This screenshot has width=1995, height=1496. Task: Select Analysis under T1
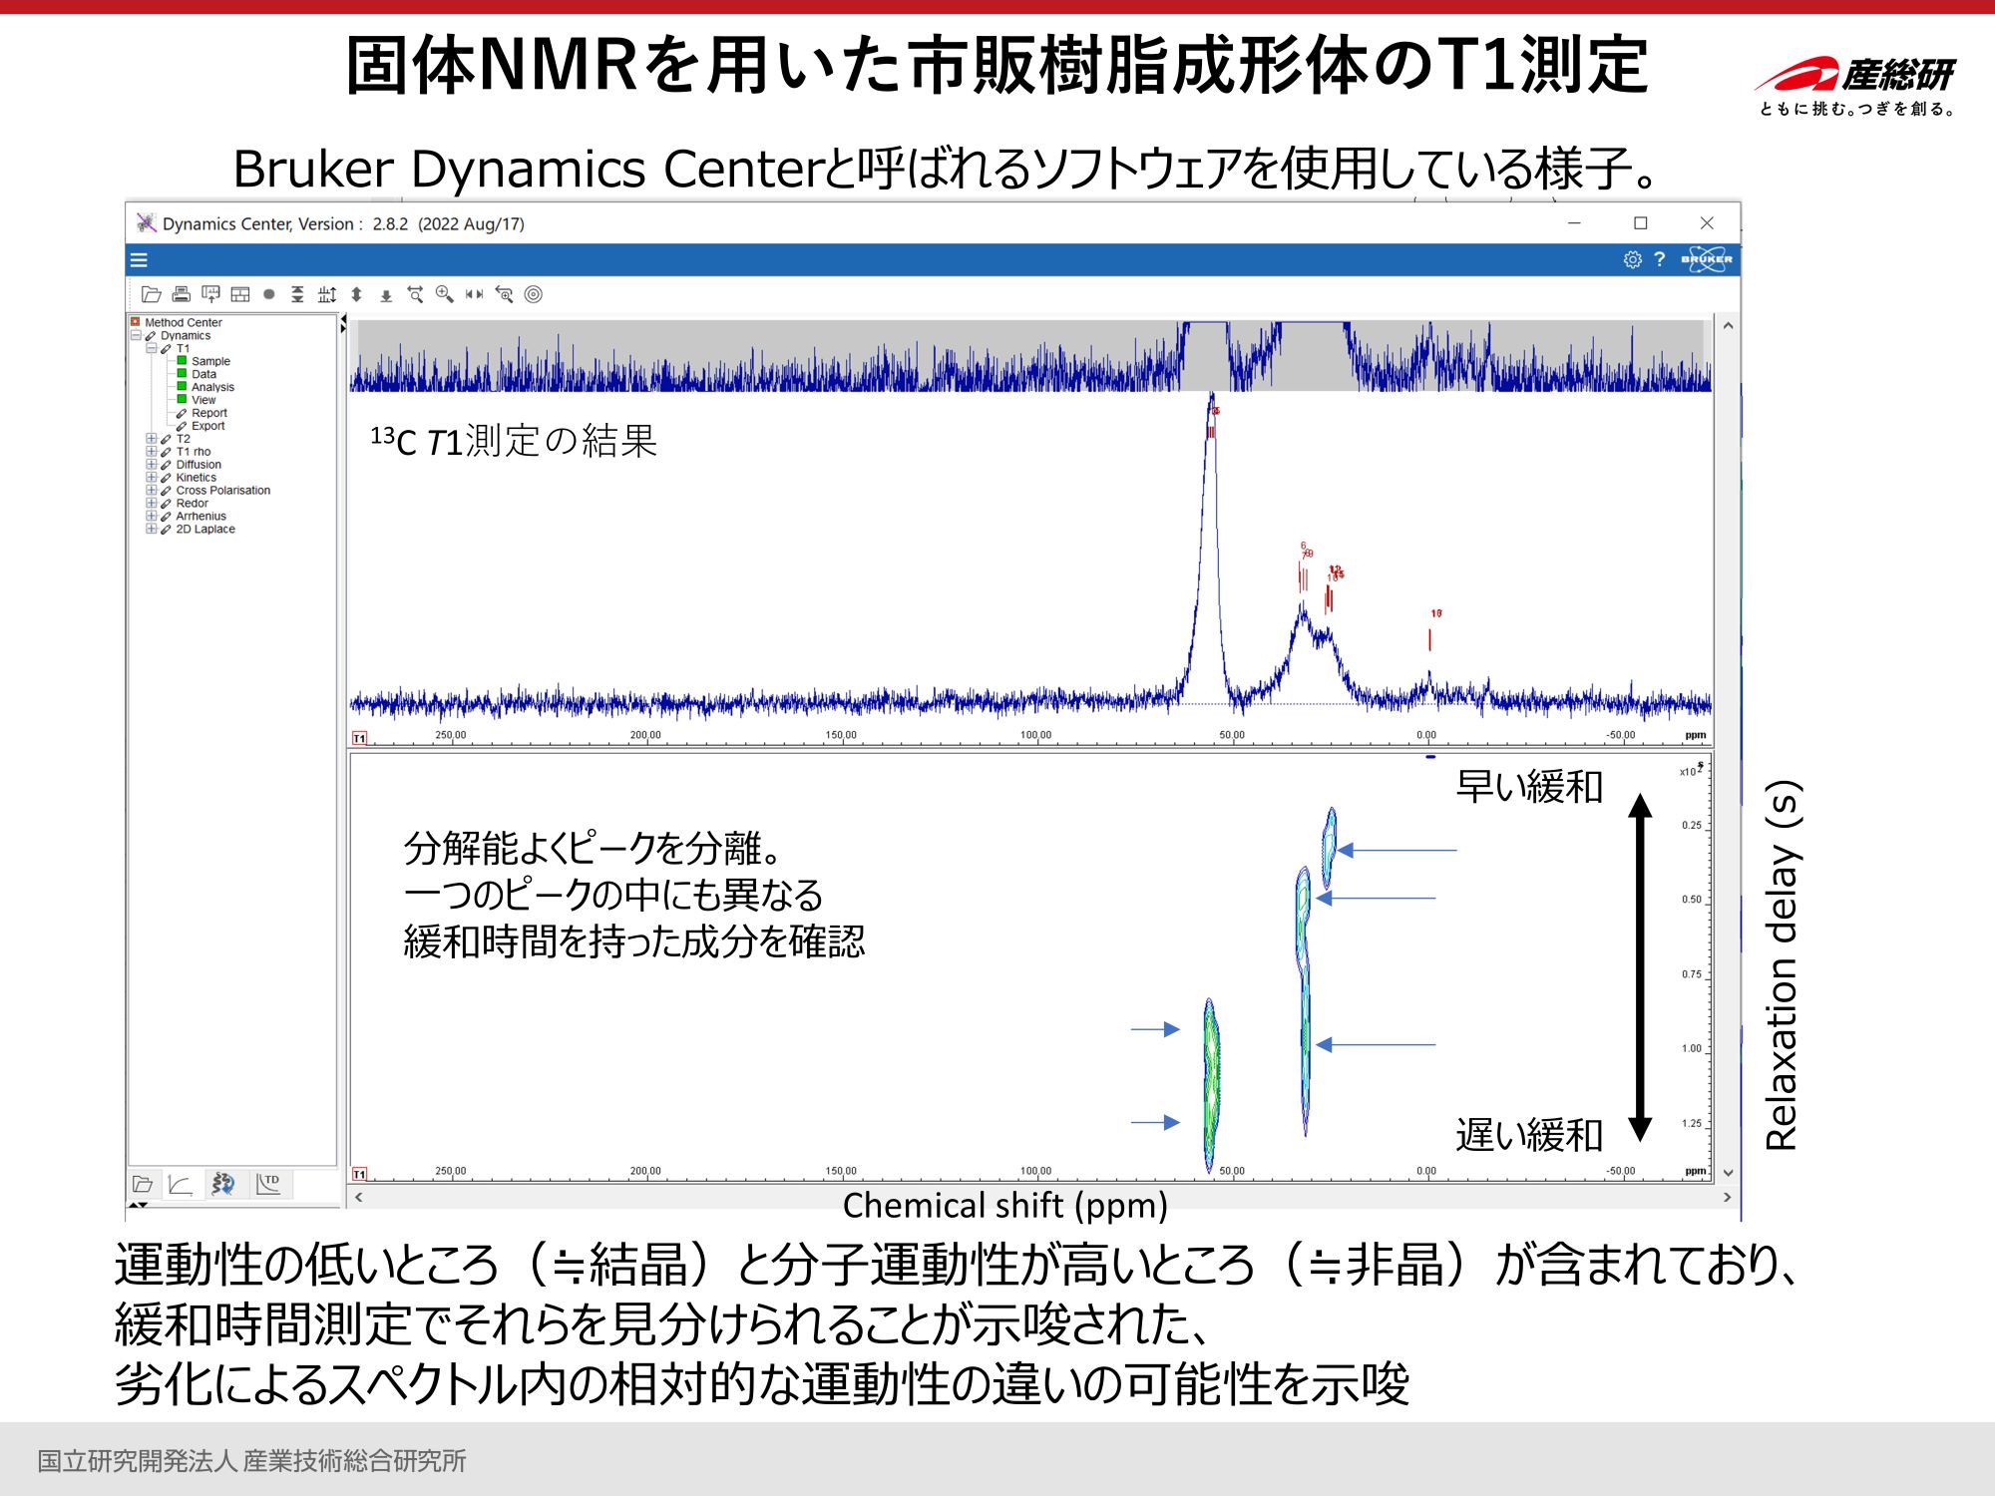point(212,387)
